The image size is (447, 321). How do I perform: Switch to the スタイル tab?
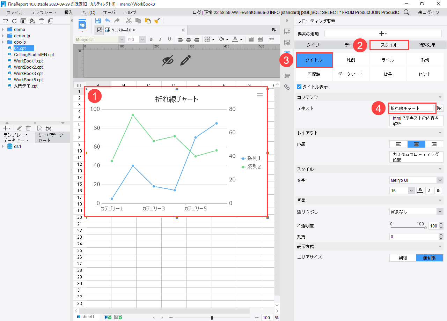pos(389,45)
